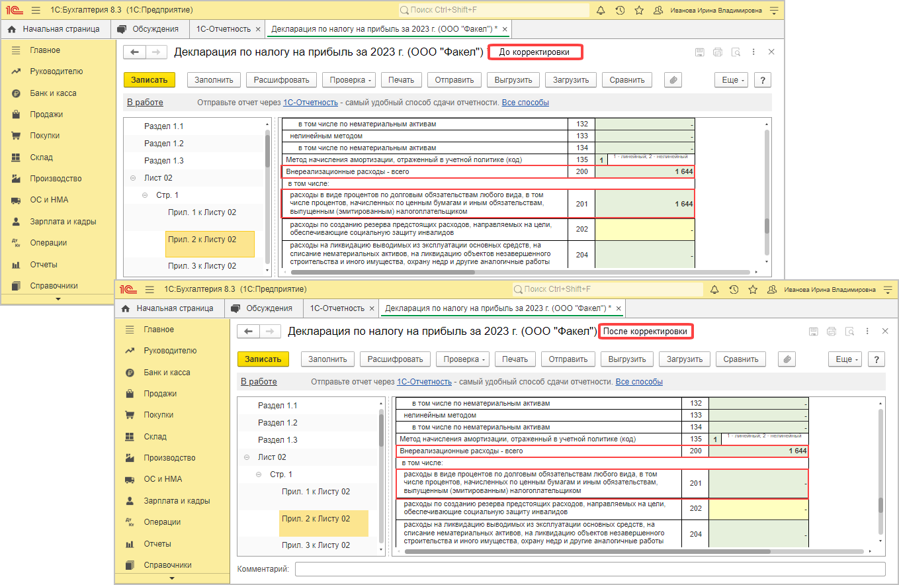
Task: Click the favorites star in the 'До корректировки' window
Action: coord(639,11)
